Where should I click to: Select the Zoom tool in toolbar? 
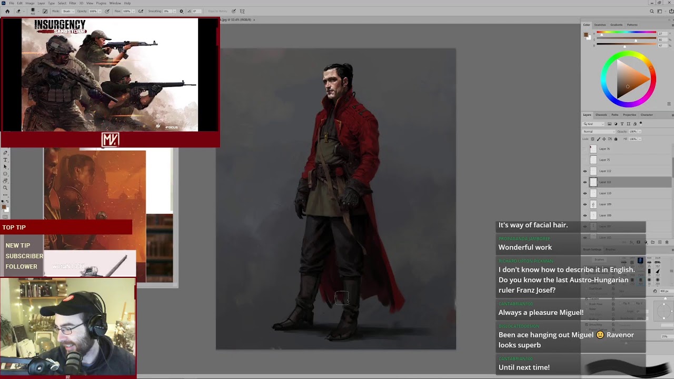pos(5,188)
